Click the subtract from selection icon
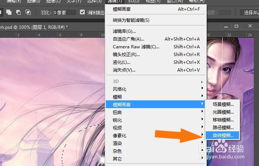This screenshot has height=166, width=259. point(18,12)
